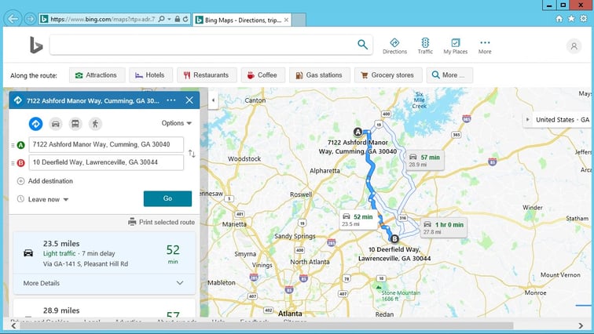Image resolution: width=594 pixels, height=334 pixels.
Task: Open the More menu with three dots in the top bar
Action: 485,46
